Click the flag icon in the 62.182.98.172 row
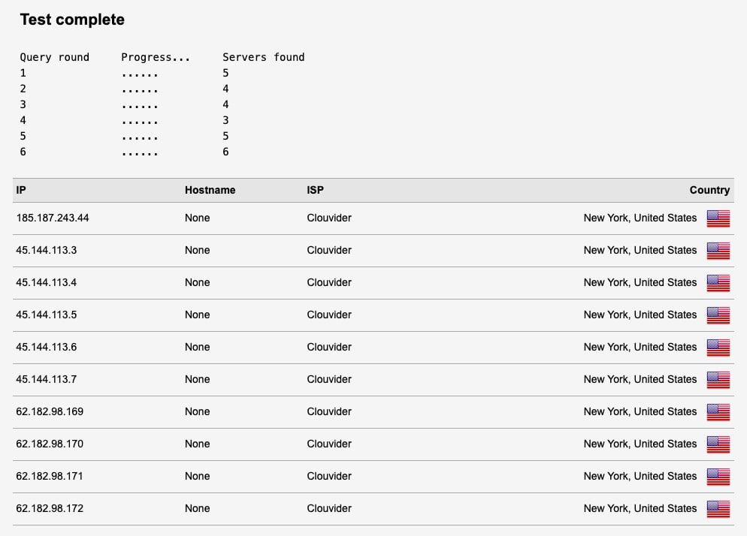 [718, 509]
